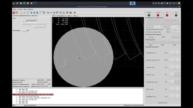Toggle machine power button
This screenshot has height=108, width=193.
pos(17,13)
